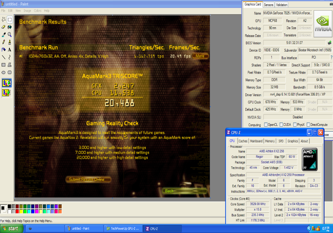Click the system tray clock
Image resolution: width=333 pixels, height=233 pixels.
[x=326, y=229]
